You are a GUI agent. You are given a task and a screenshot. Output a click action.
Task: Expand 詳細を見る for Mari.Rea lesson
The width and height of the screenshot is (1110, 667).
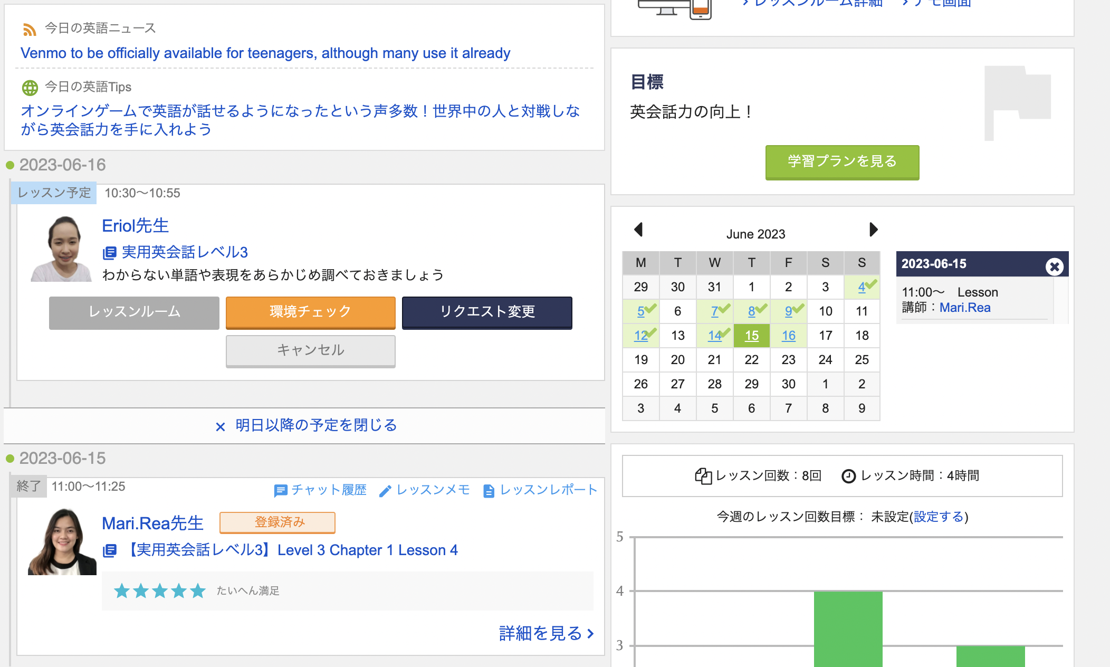coord(546,633)
